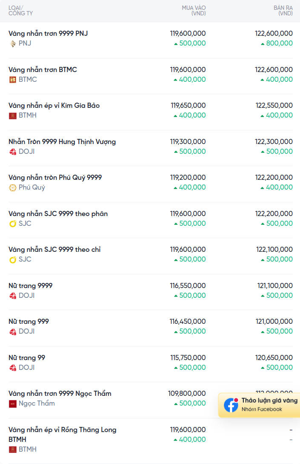This screenshot has height=464, width=300.
Task: Open Vàng nhẫn trơn BTMC entry
Action: (43, 69)
